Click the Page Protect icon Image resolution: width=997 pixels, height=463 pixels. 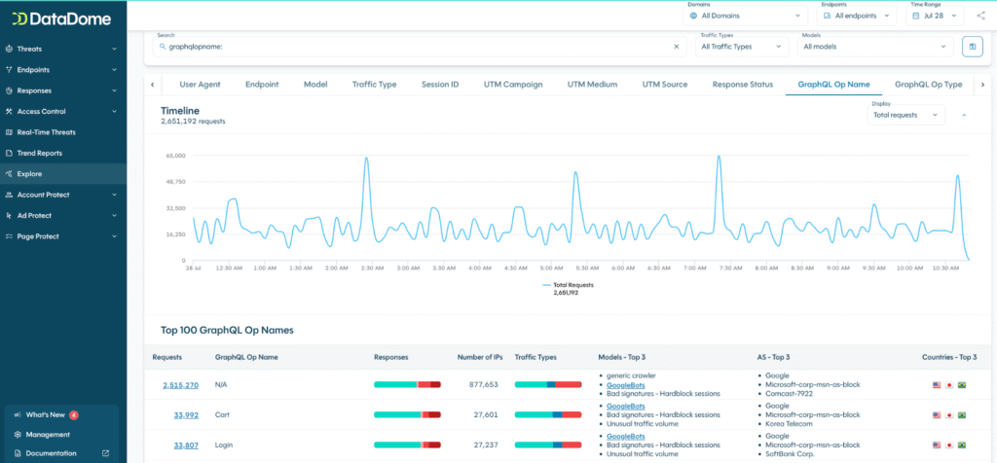(9, 236)
